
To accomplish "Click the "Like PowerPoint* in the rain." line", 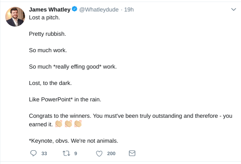I will 65,99.
